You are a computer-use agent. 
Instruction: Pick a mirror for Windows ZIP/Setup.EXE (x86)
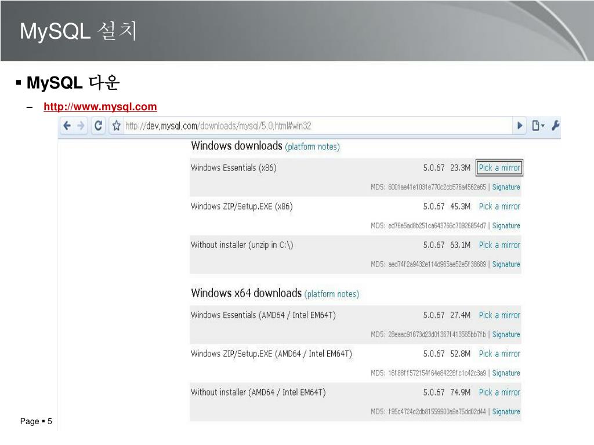[499, 207]
